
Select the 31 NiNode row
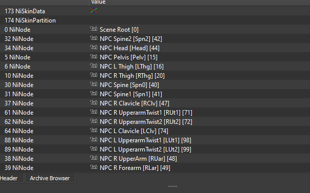coord(155,94)
